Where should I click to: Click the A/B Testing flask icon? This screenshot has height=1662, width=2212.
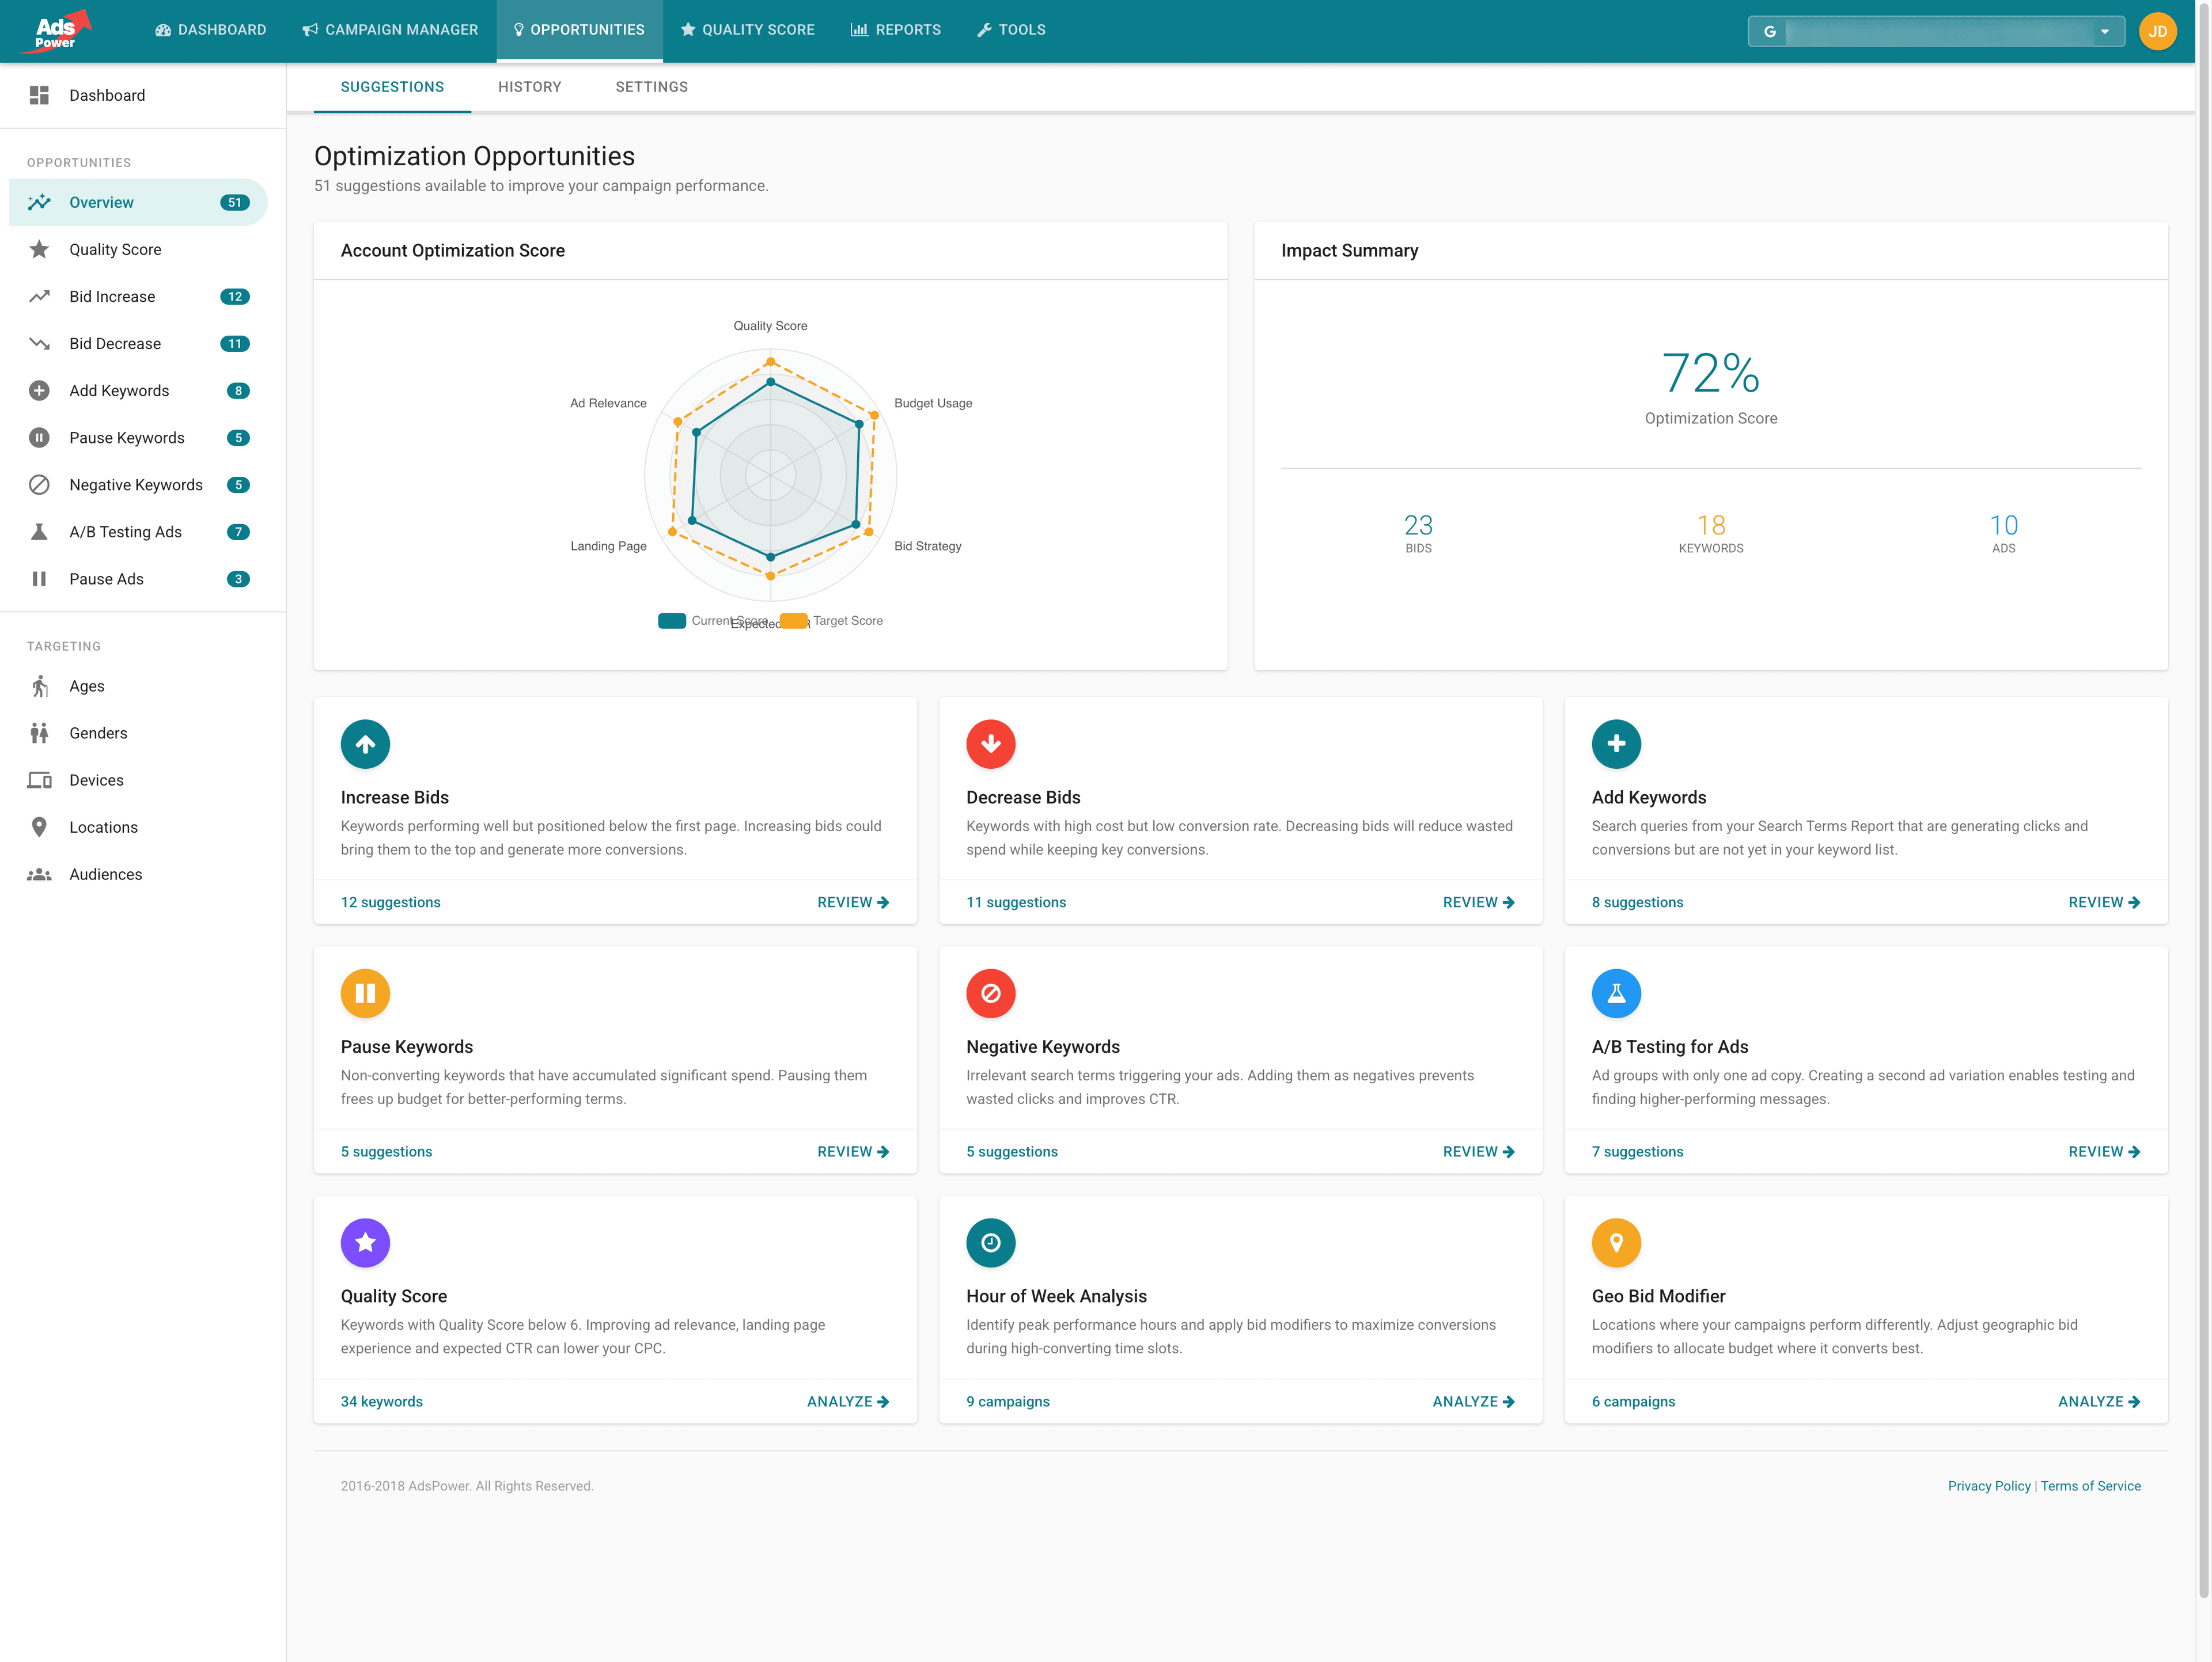coord(1615,993)
